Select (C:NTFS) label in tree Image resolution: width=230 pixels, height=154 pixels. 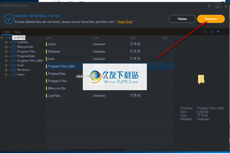tap(19, 37)
